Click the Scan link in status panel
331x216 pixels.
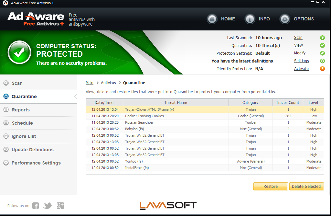[298, 38]
